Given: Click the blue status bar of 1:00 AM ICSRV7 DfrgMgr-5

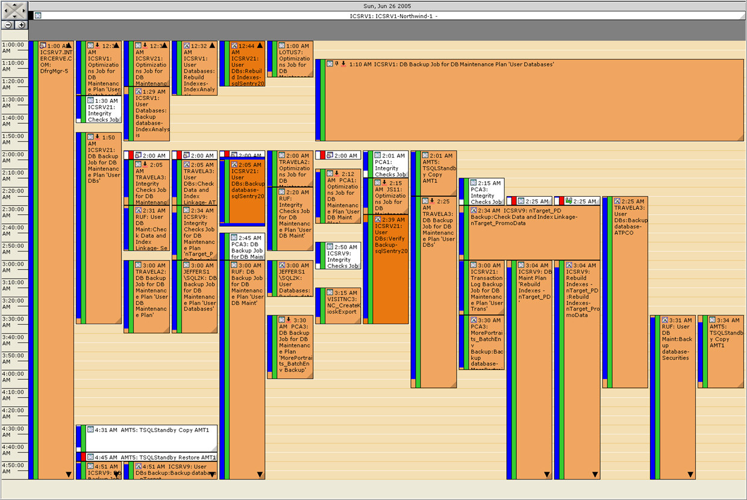Looking at the screenshot, I should click(x=31, y=260).
